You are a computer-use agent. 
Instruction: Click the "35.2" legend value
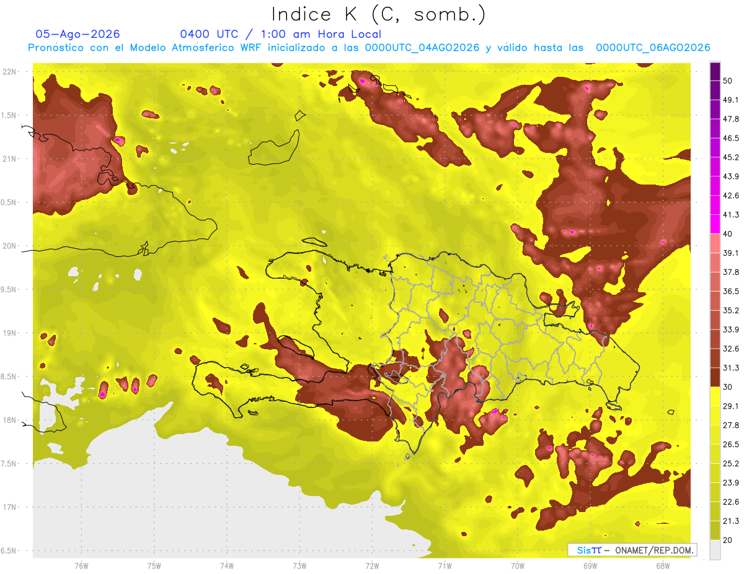730,310
